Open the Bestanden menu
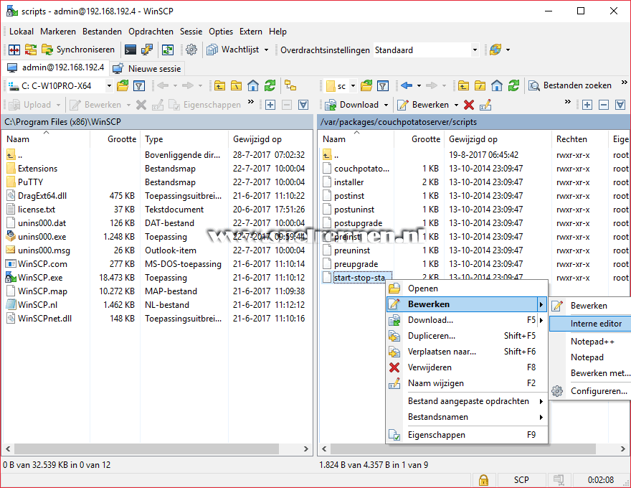 point(102,32)
